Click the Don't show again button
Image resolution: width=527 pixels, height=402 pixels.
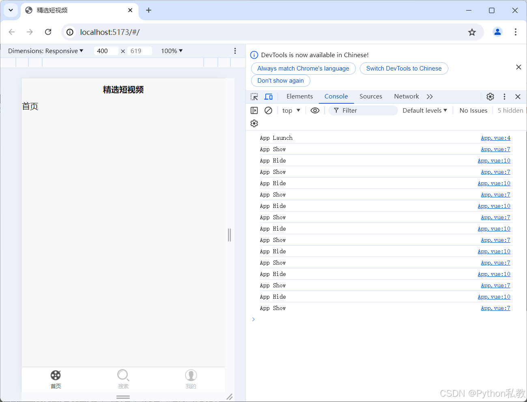point(281,81)
